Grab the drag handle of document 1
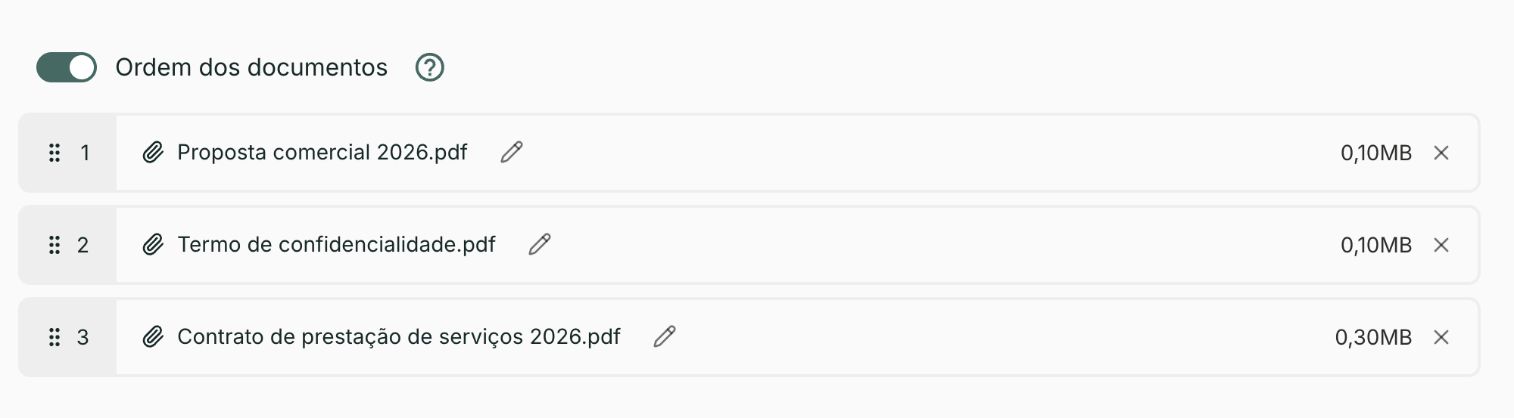The height and width of the screenshot is (418, 1514). [x=55, y=153]
